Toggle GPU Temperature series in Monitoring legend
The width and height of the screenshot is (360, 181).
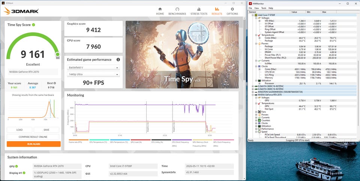click(120, 141)
